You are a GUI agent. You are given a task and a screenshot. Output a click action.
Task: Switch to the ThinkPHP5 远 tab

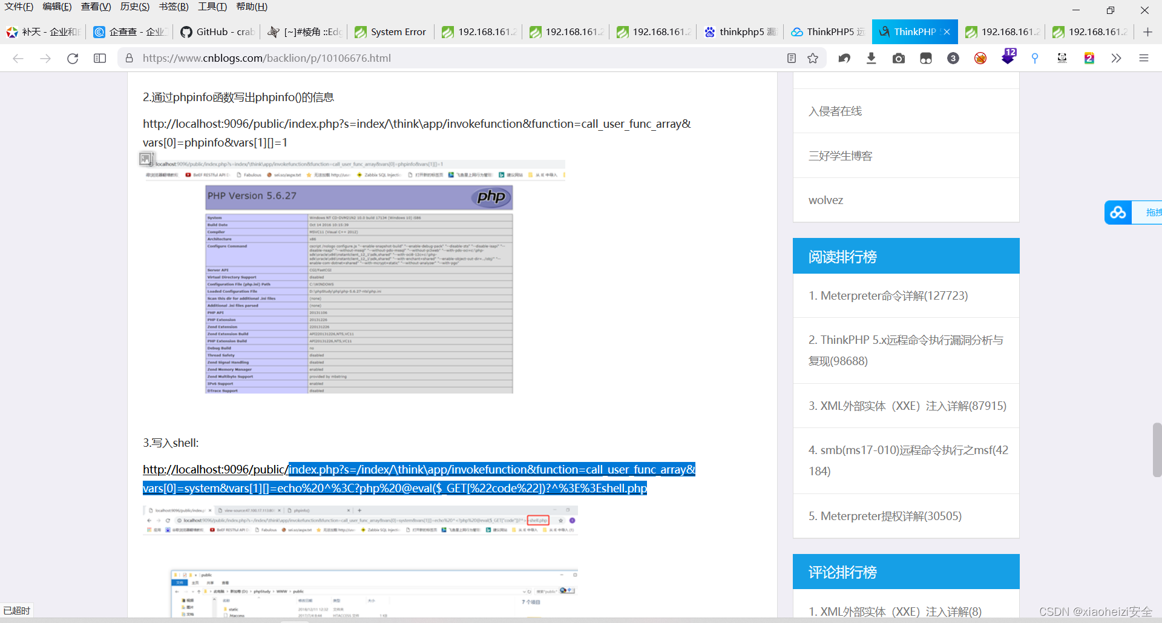(x=828, y=32)
